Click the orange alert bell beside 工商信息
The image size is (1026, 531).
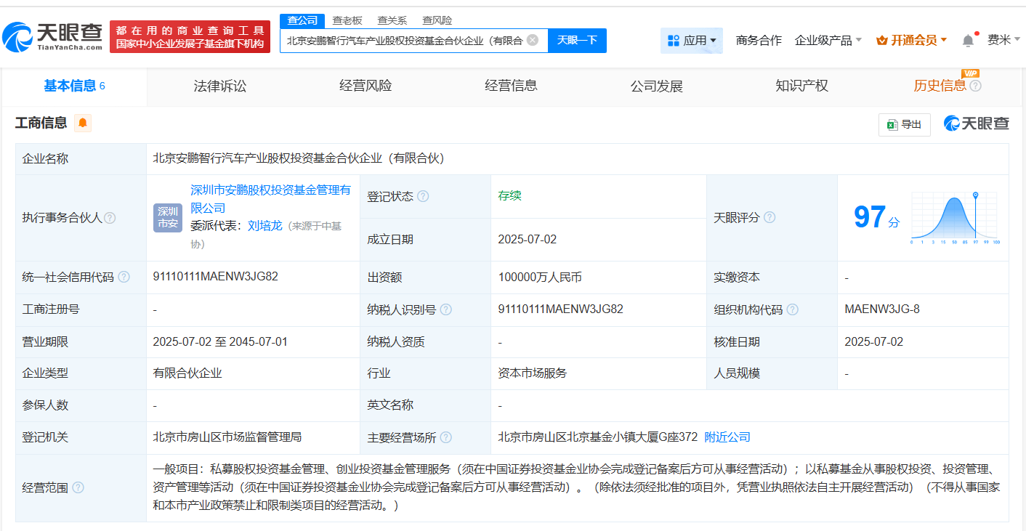coord(83,123)
